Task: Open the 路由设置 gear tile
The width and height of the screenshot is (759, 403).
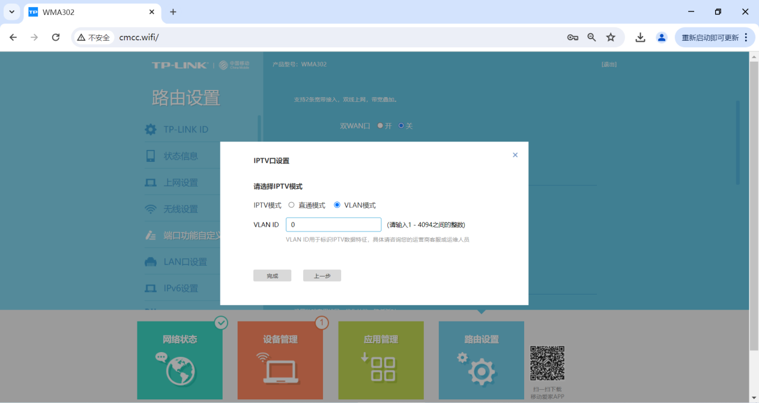Action: (x=482, y=360)
